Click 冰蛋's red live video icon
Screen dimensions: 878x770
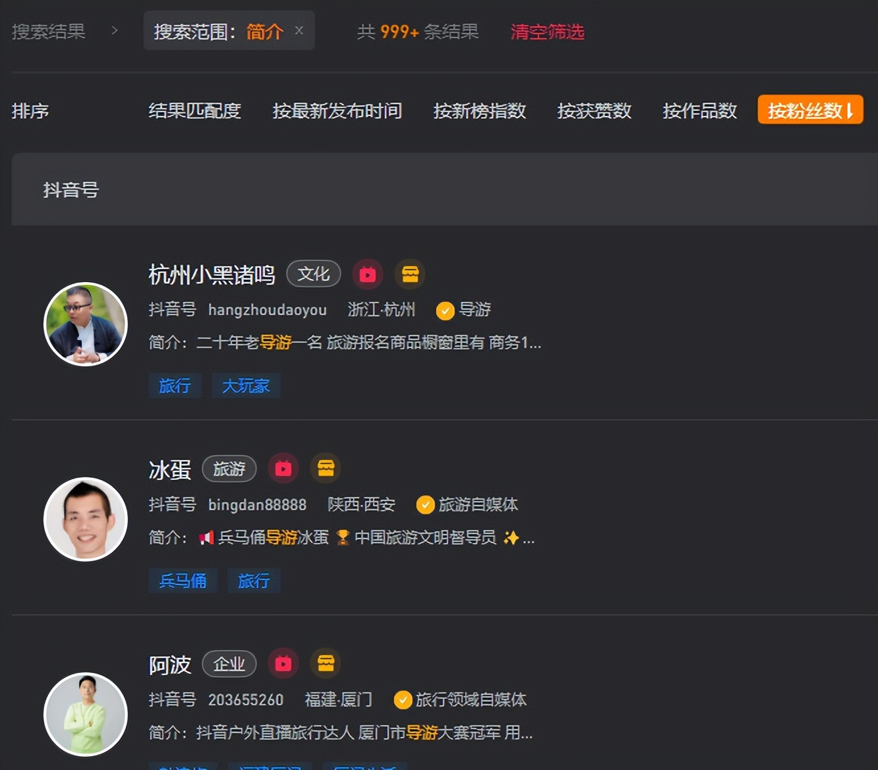point(283,468)
